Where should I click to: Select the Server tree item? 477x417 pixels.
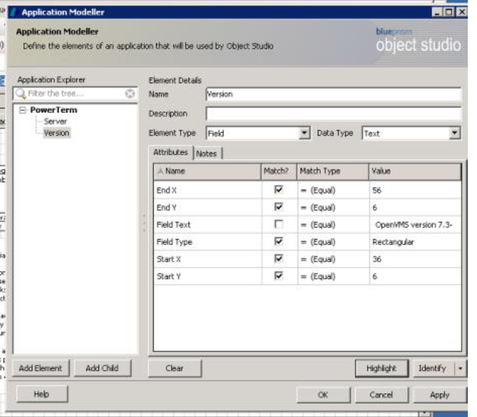(55, 122)
